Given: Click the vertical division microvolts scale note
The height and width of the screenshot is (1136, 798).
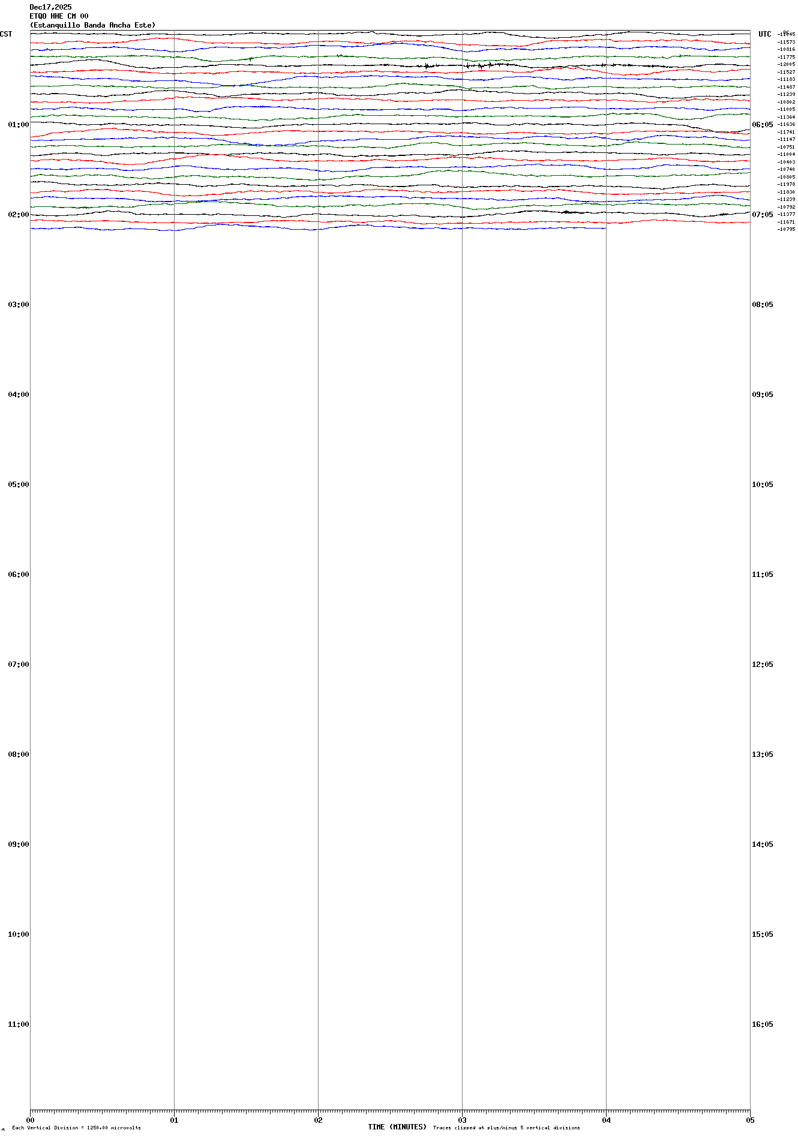Looking at the screenshot, I should [76, 1128].
